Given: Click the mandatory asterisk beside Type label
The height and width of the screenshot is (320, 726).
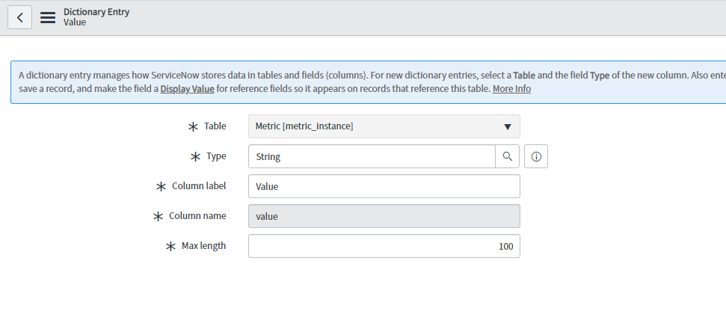Looking at the screenshot, I should (x=196, y=157).
